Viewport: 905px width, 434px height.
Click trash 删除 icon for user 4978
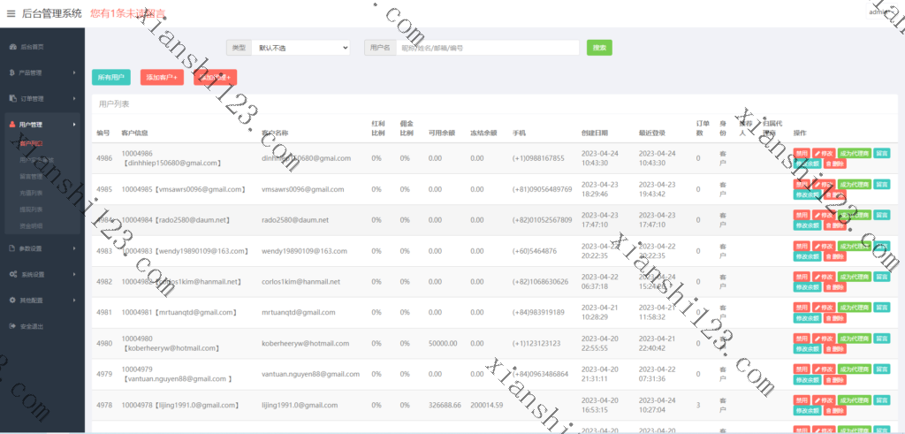click(829, 410)
